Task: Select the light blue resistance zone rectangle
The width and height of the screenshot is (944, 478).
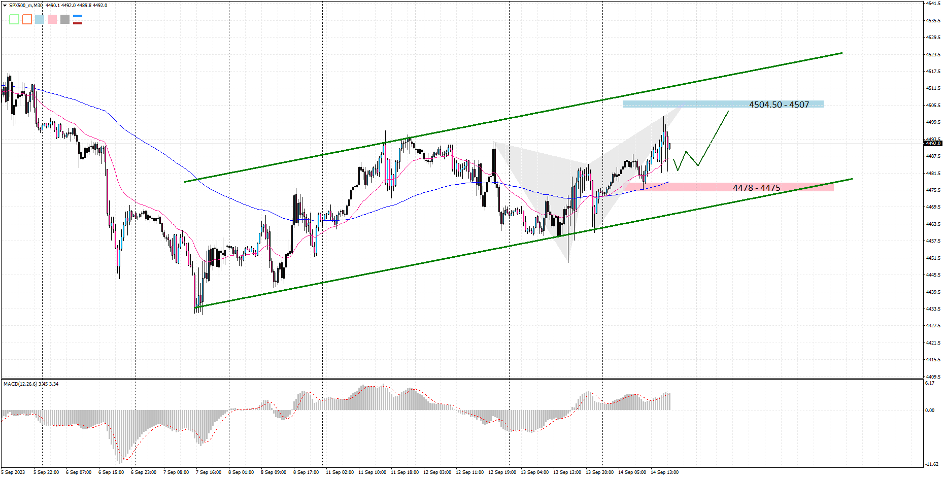Action: pyautogui.click(x=723, y=105)
